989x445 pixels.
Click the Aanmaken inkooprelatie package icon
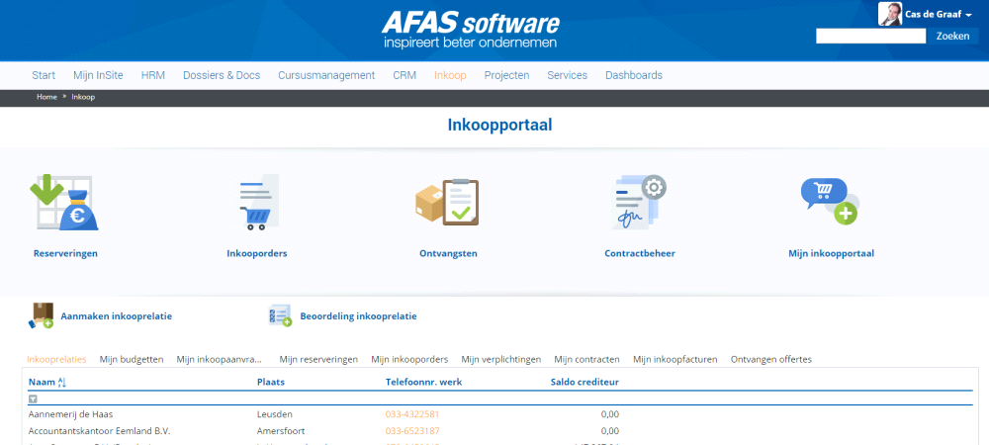coord(41,315)
